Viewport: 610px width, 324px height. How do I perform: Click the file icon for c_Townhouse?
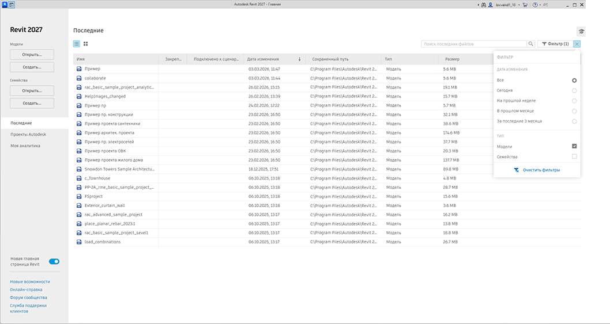[79, 178]
